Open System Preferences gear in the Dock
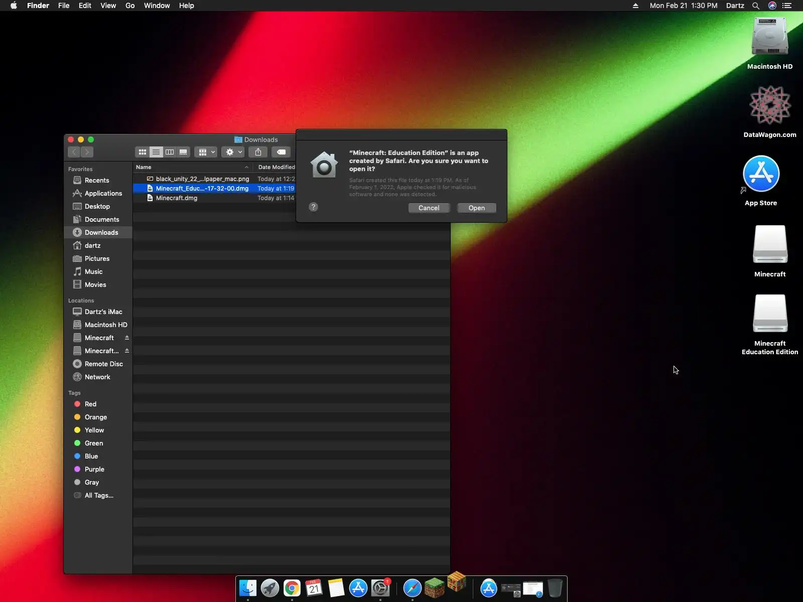 pos(380,588)
